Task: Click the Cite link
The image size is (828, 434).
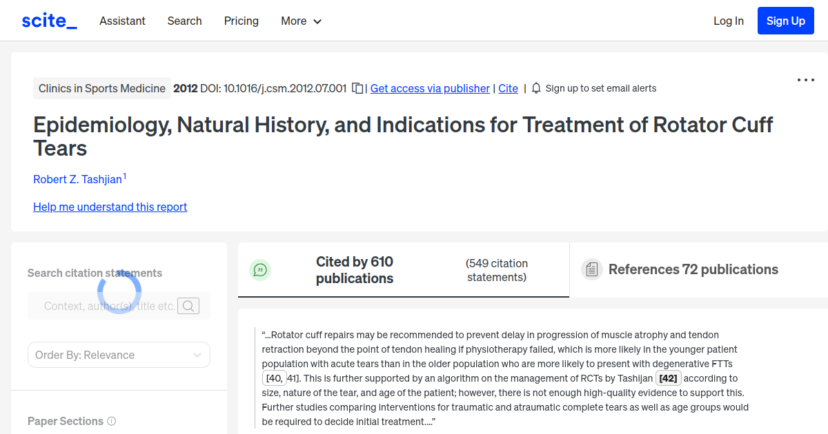Action: (x=508, y=88)
